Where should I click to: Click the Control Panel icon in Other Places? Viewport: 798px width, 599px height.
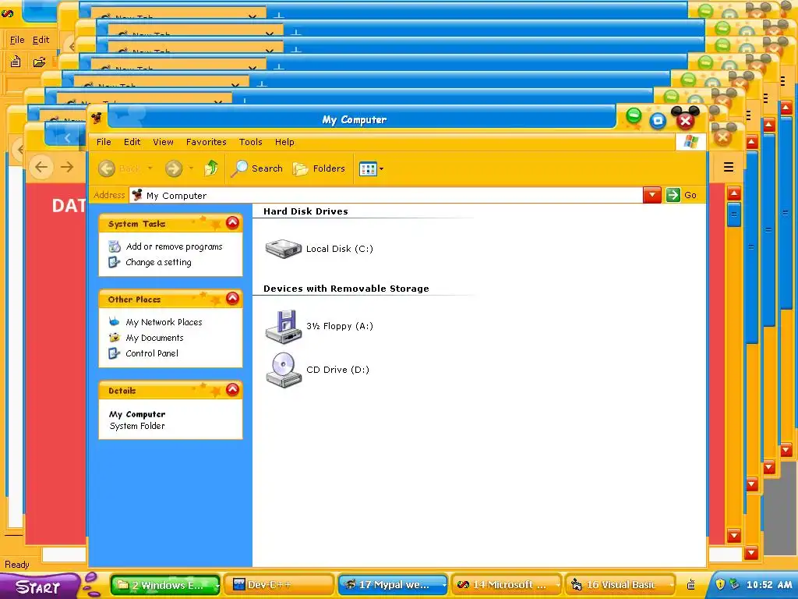click(115, 353)
